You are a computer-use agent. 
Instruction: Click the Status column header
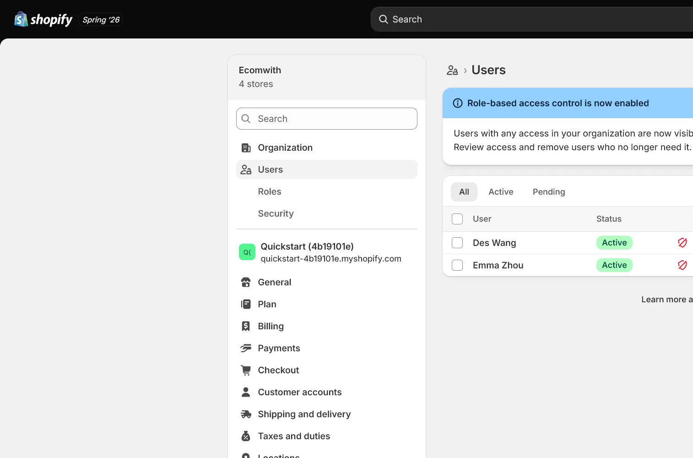coord(609,219)
